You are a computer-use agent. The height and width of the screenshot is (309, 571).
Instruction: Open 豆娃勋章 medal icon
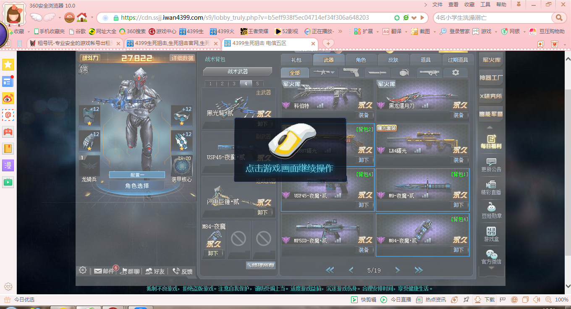[491, 211]
